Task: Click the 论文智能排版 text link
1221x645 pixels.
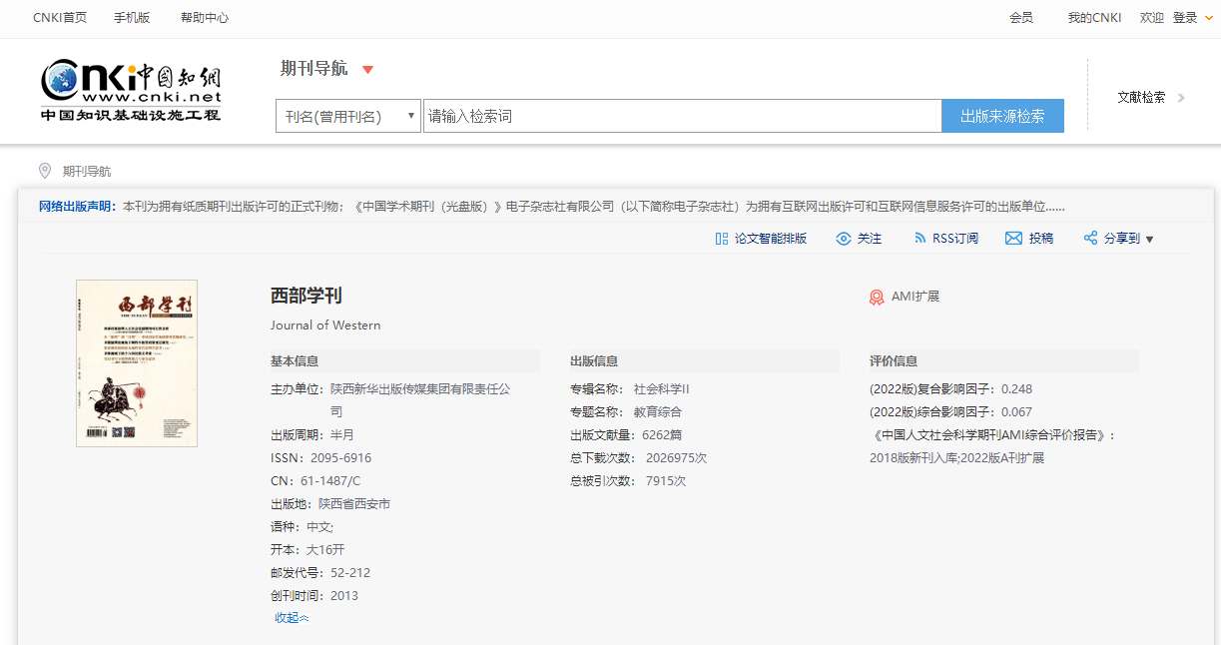Action: coord(771,239)
